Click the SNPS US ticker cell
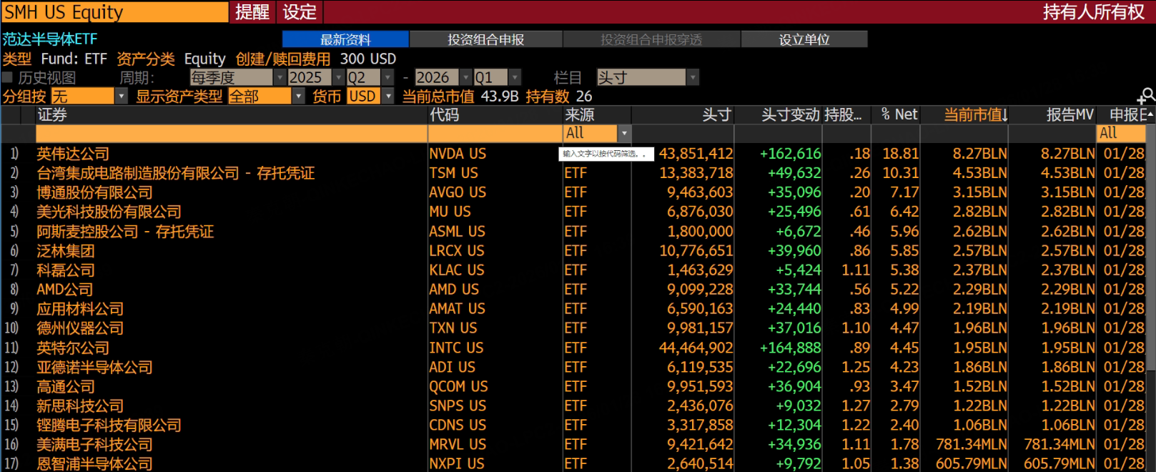1156x472 pixels. [458, 405]
